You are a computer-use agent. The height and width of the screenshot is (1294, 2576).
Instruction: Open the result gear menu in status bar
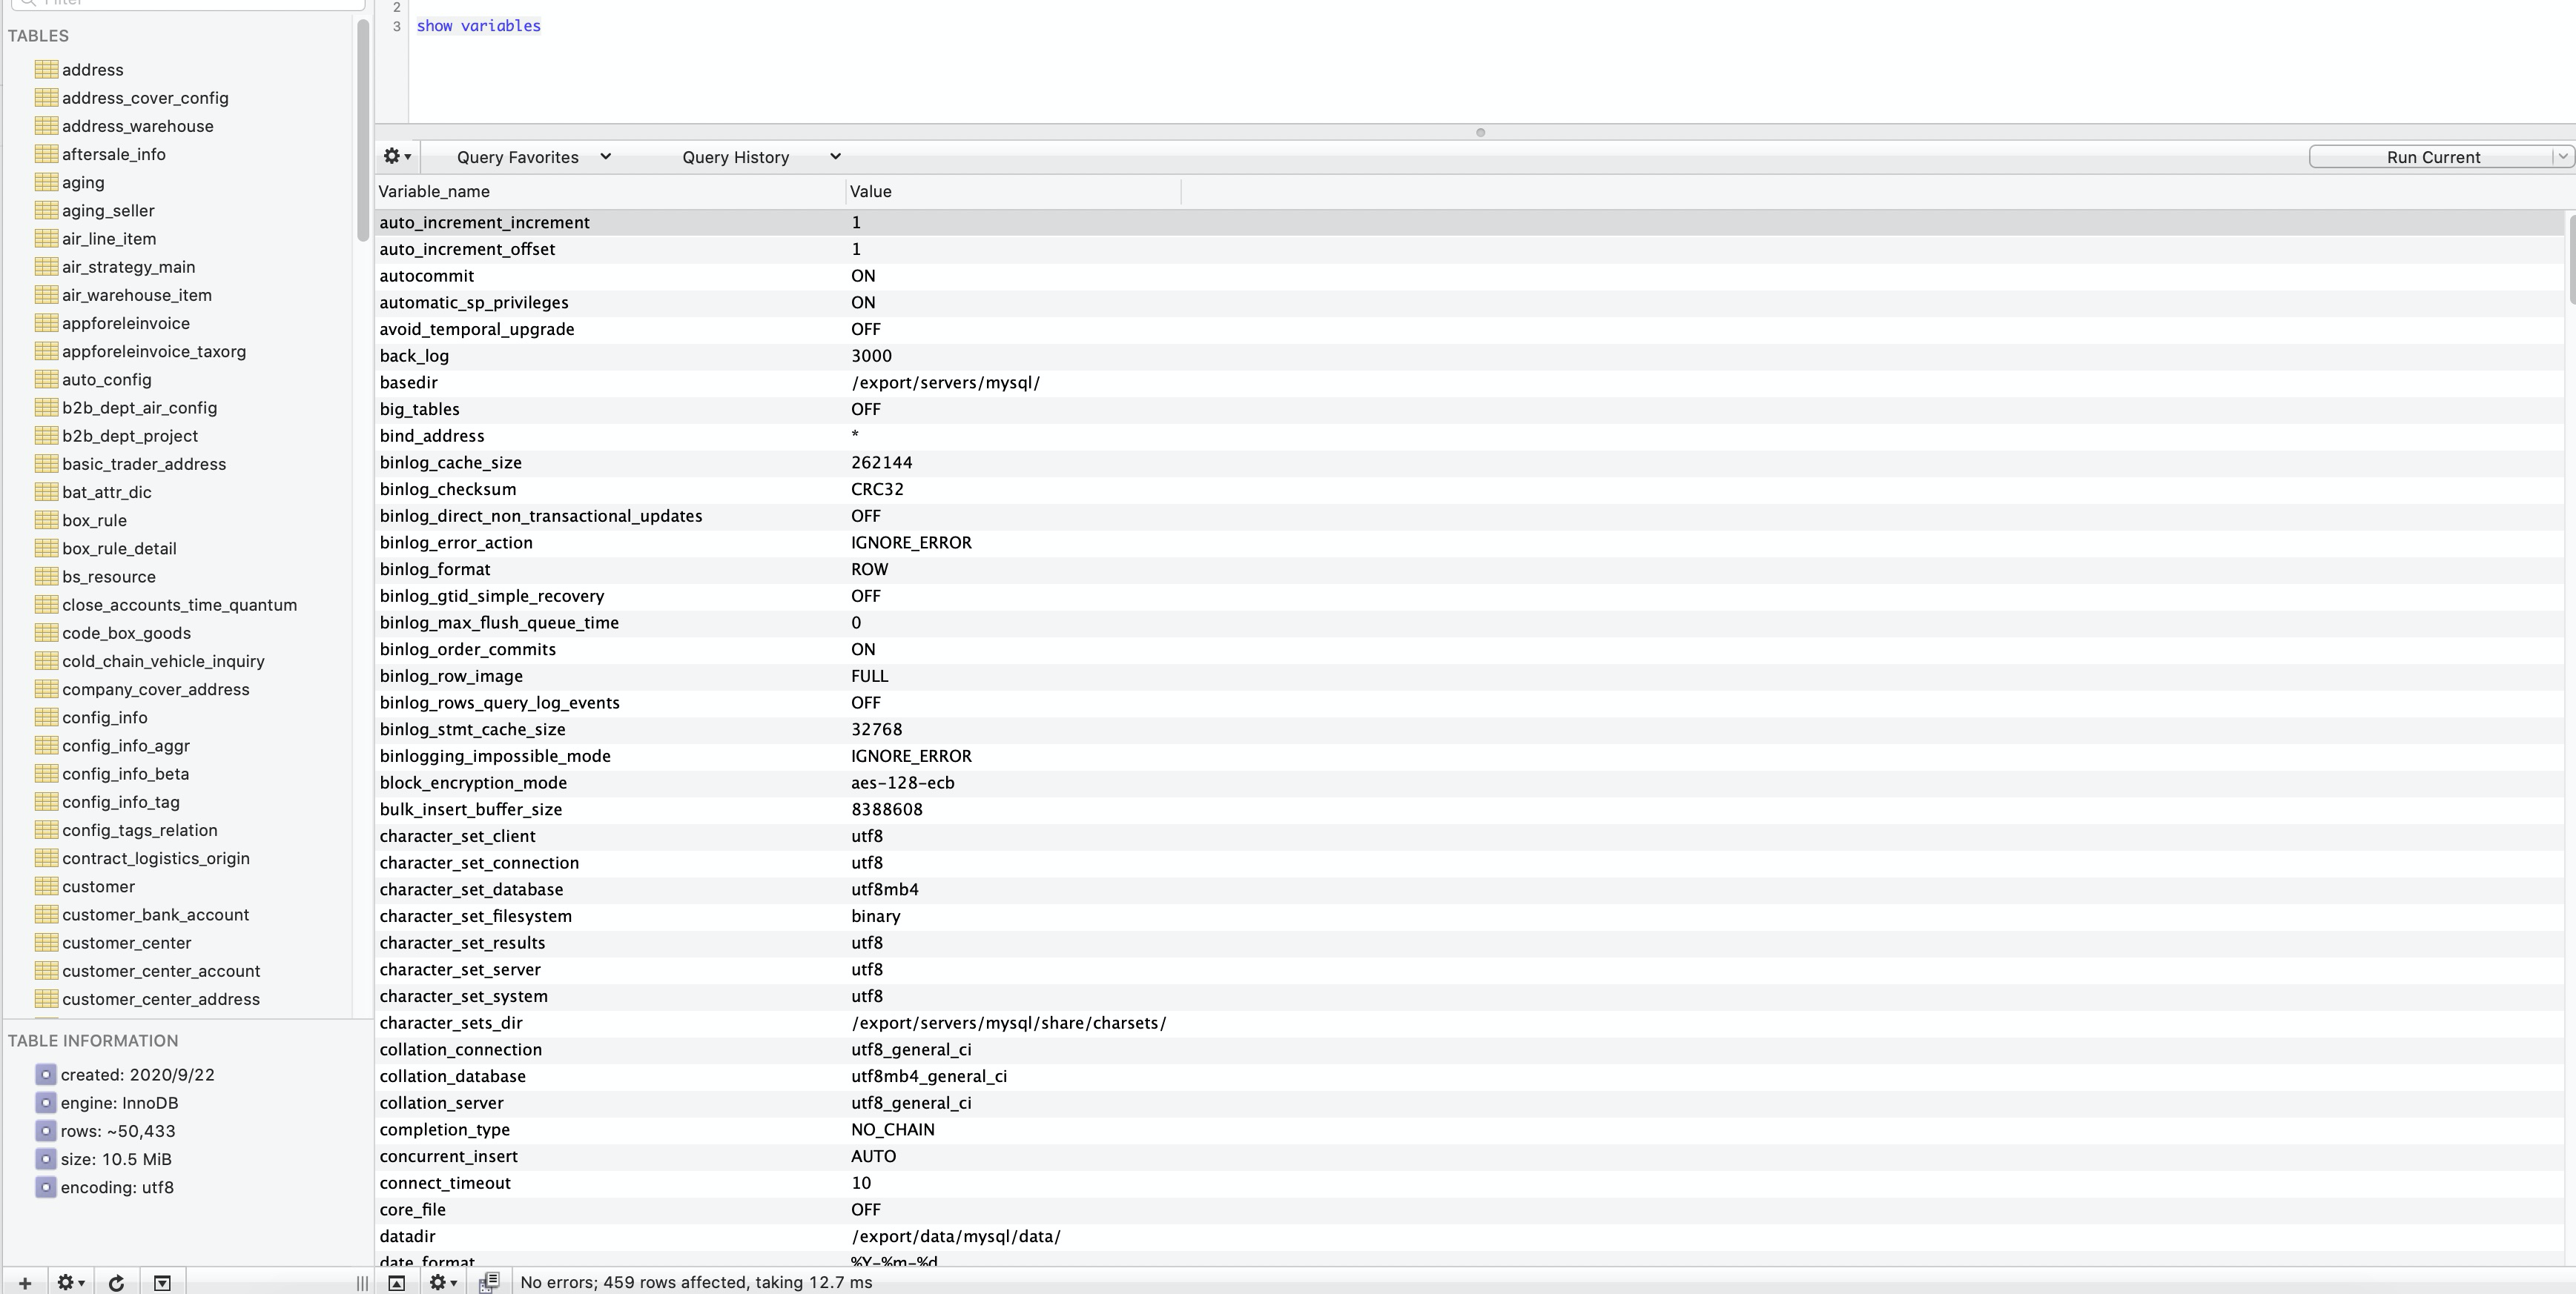[x=442, y=1282]
